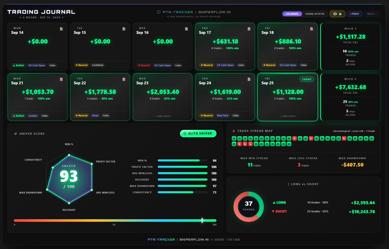Click the arrows icon beside Long vs Short

coord(289,184)
